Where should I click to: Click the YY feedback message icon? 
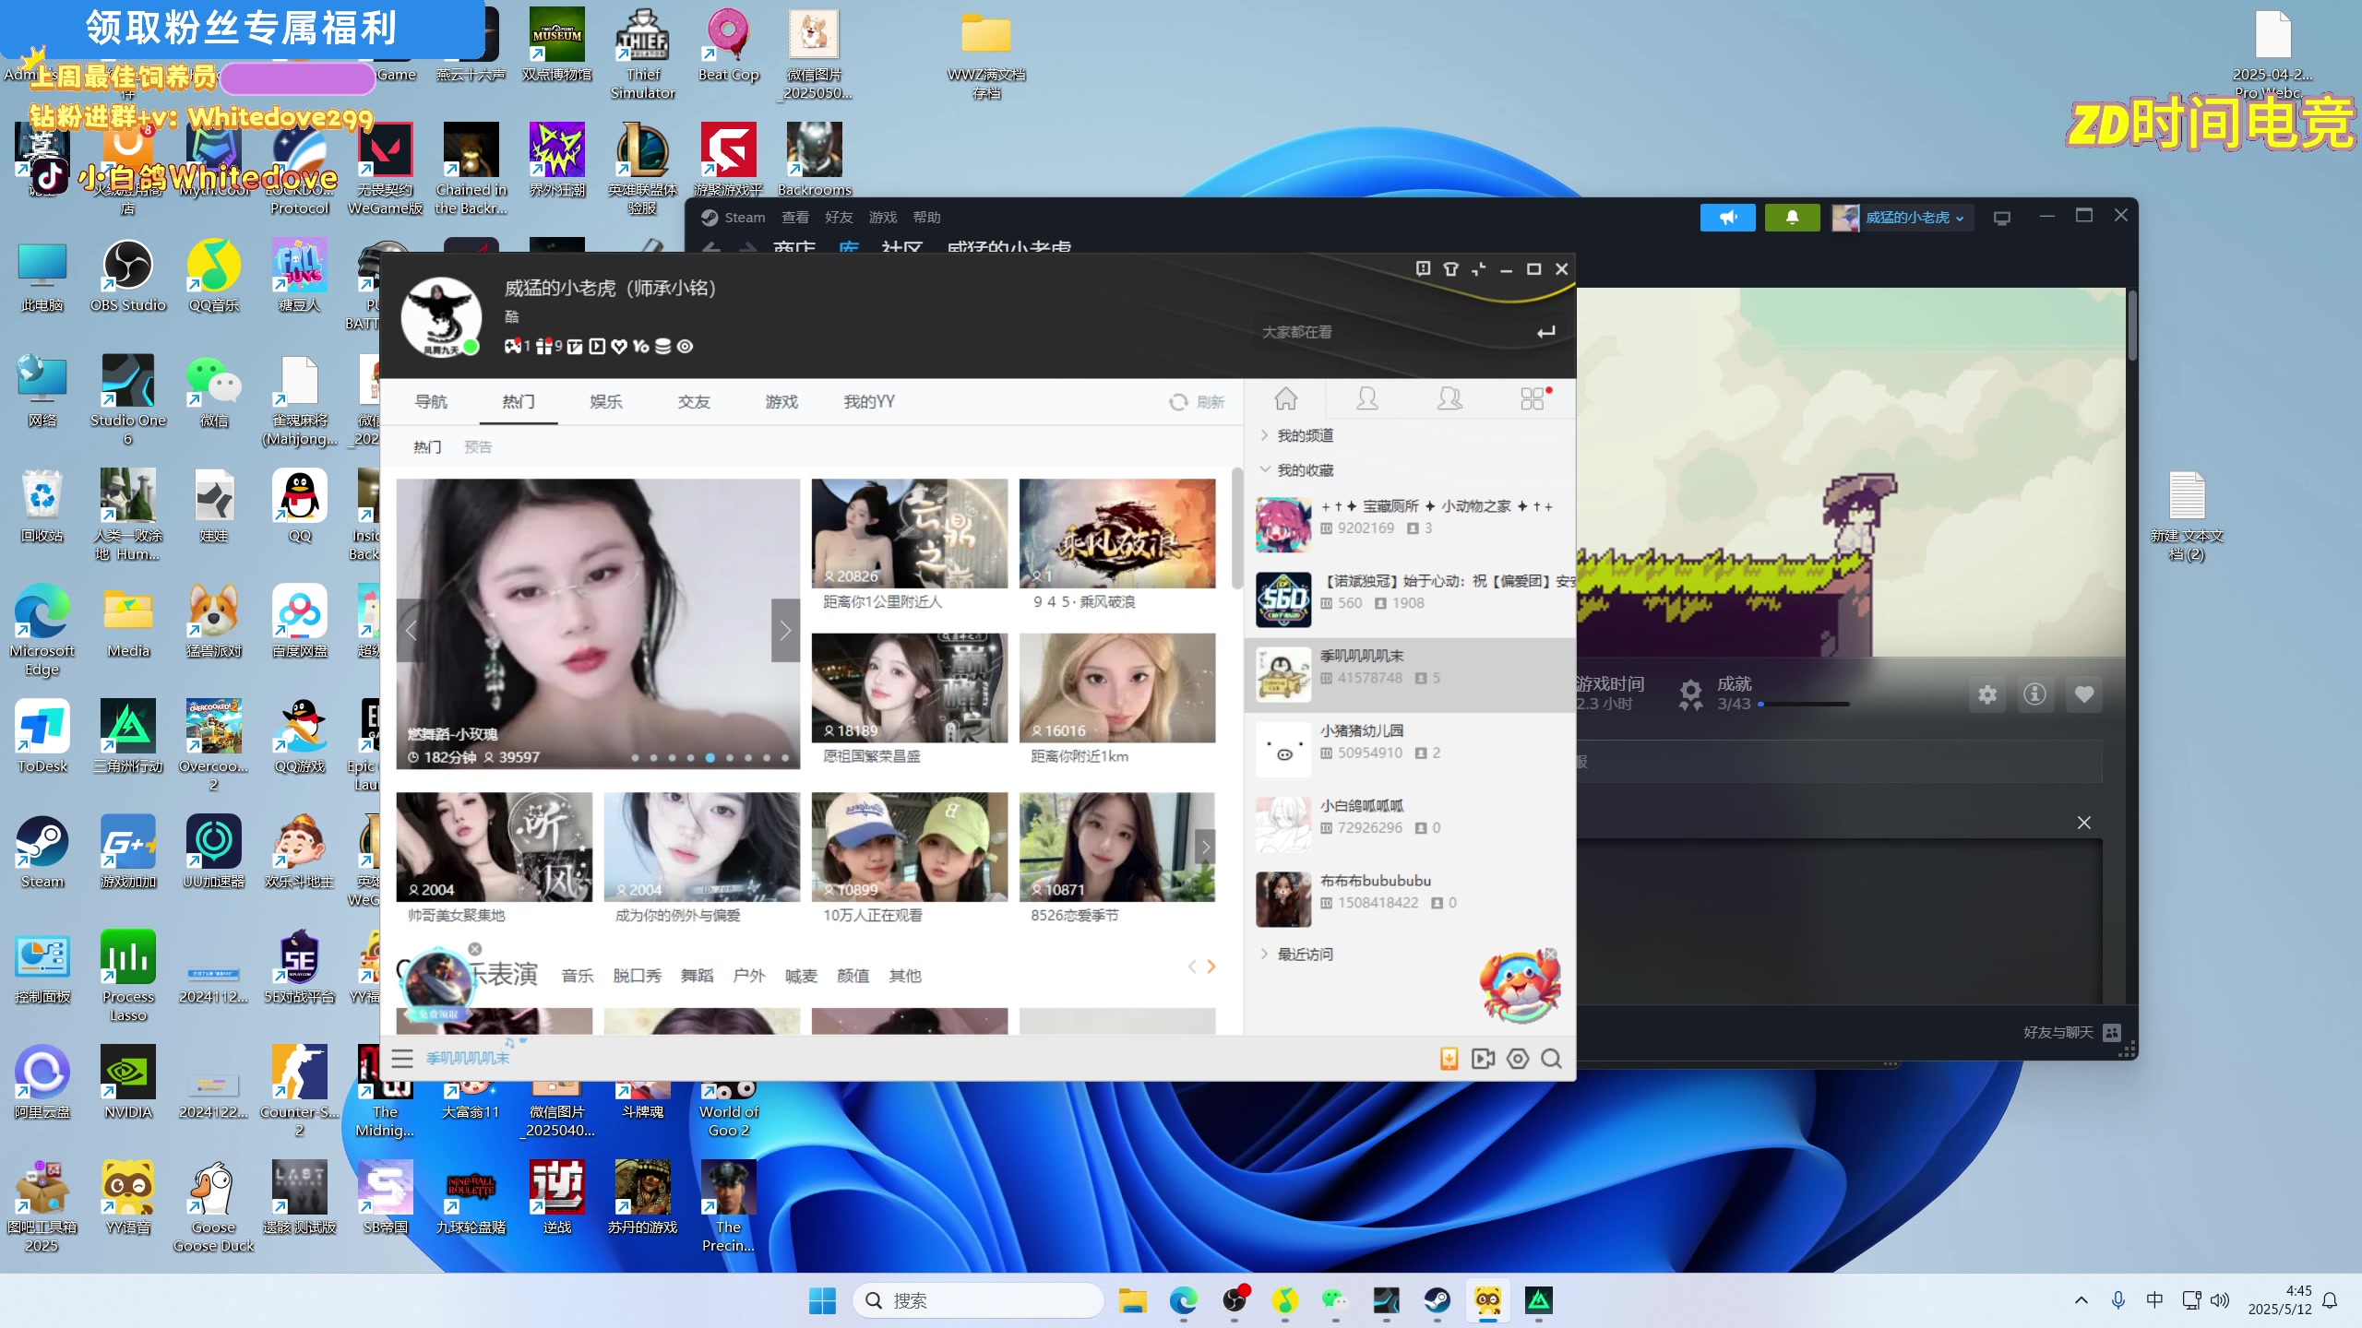(1423, 268)
